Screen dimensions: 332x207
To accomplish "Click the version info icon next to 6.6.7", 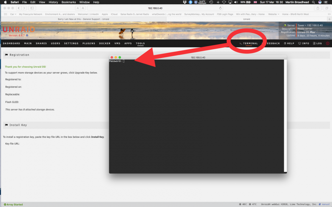I will [27, 35].
